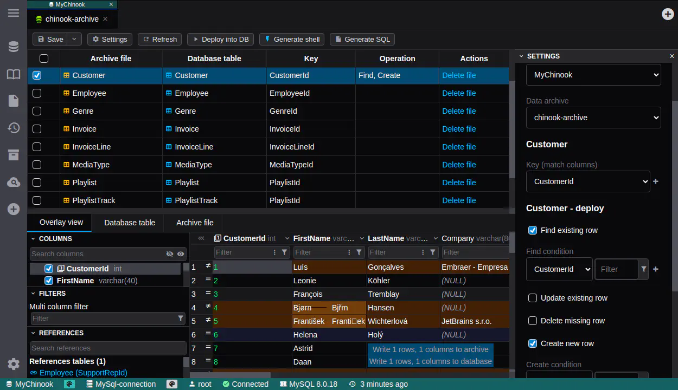Viewport: 678px width, 390px height.
Task: Click Delete file for the Genre row
Action: (459, 111)
